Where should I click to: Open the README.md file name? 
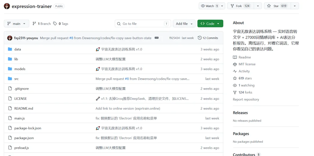click(x=24, y=108)
